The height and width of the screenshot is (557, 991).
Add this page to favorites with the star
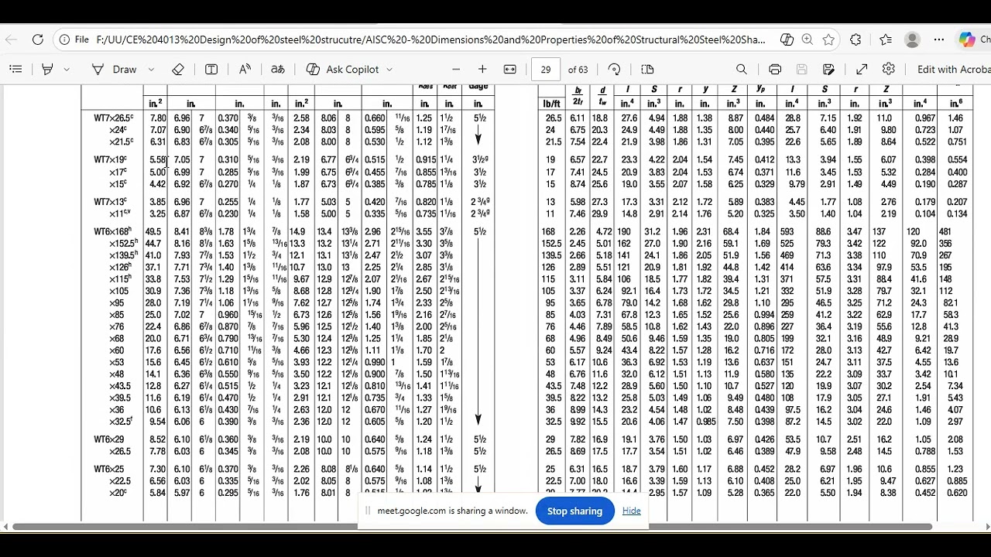pyautogui.click(x=829, y=39)
